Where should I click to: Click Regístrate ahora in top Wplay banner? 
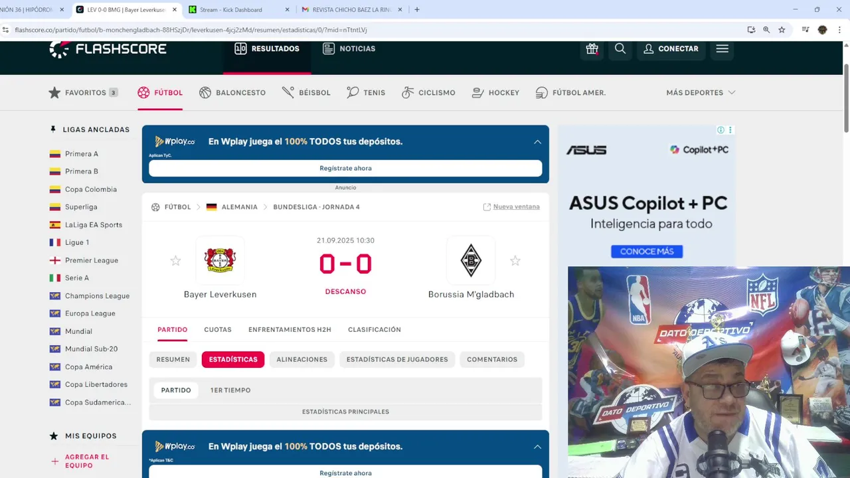tap(345, 168)
